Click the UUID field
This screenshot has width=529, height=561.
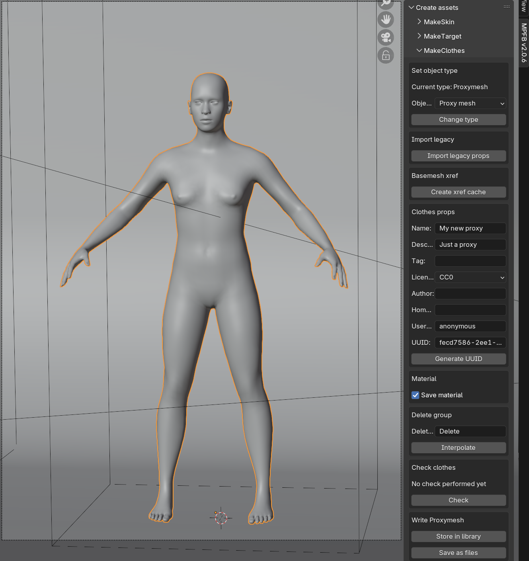pyautogui.click(x=470, y=342)
